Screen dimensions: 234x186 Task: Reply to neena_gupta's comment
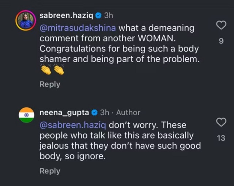50,171
